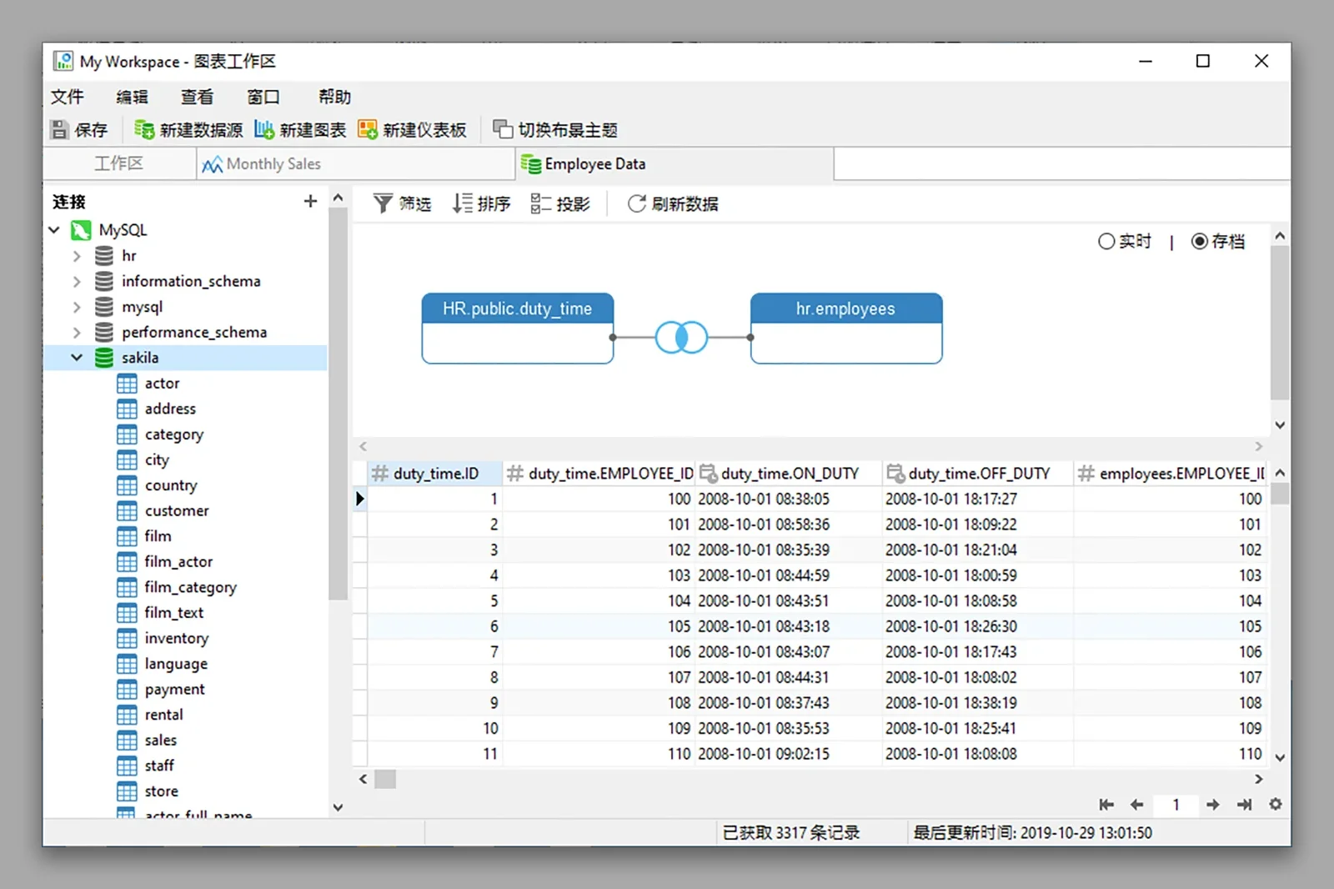This screenshot has height=889, width=1334.
Task: Select the Archive (存档) radio button
Action: click(1200, 242)
